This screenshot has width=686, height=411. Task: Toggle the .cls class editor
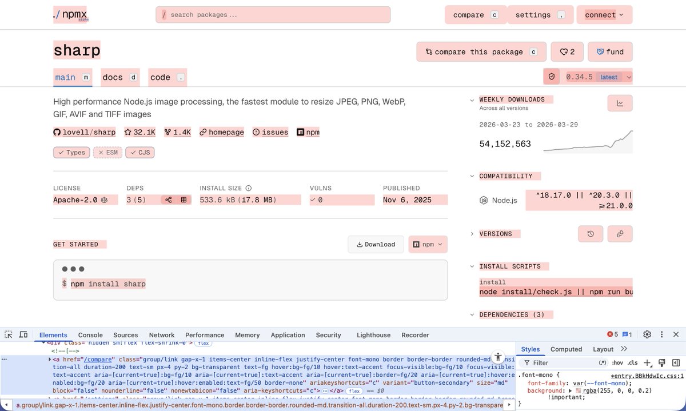632,362
